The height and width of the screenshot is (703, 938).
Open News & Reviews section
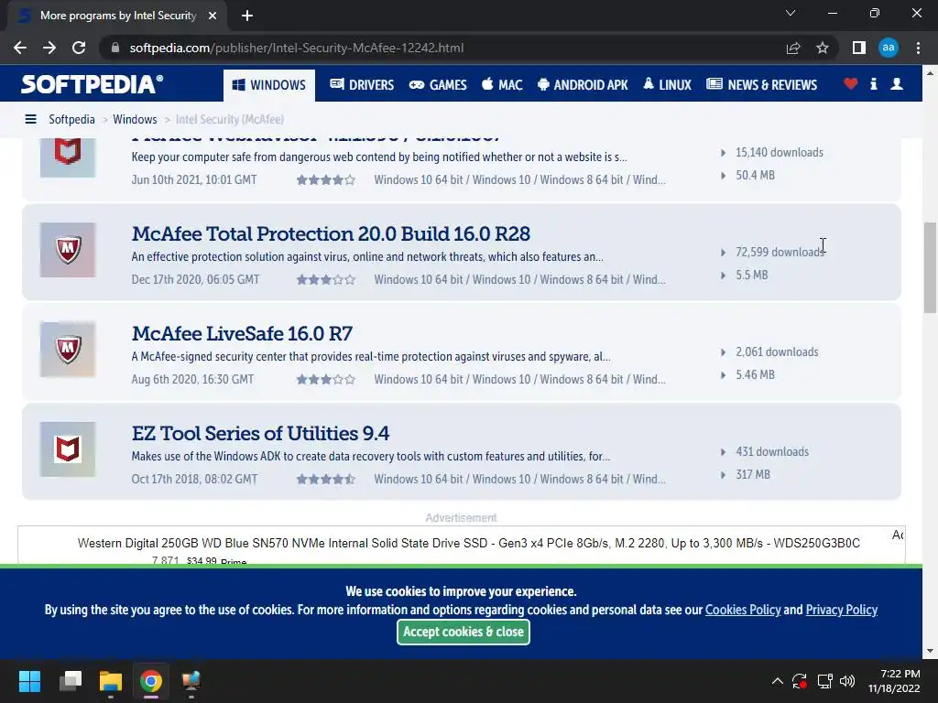pos(761,85)
